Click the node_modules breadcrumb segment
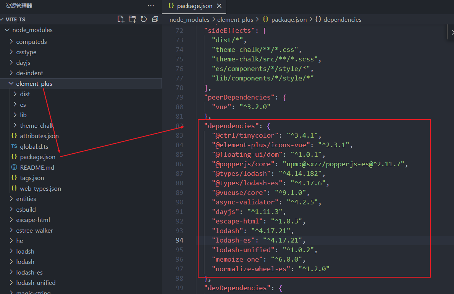454x294 pixels. (x=189, y=19)
